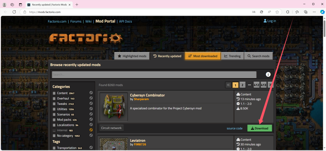Select the Recently updated tab

(167, 56)
